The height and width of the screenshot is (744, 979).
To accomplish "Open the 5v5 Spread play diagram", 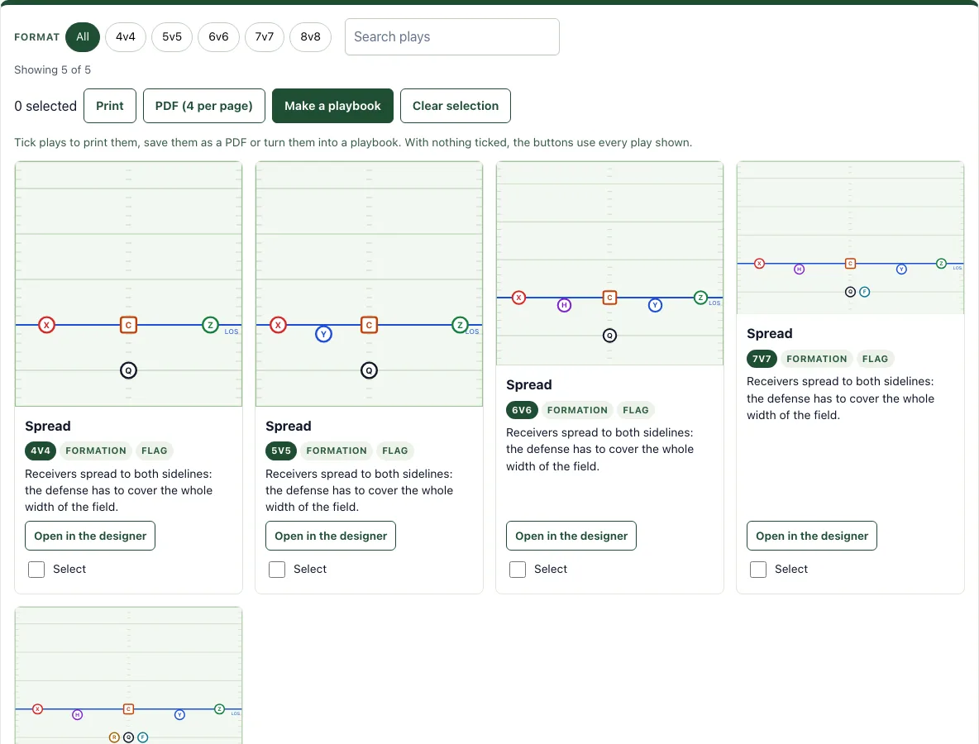I will pyautogui.click(x=369, y=284).
